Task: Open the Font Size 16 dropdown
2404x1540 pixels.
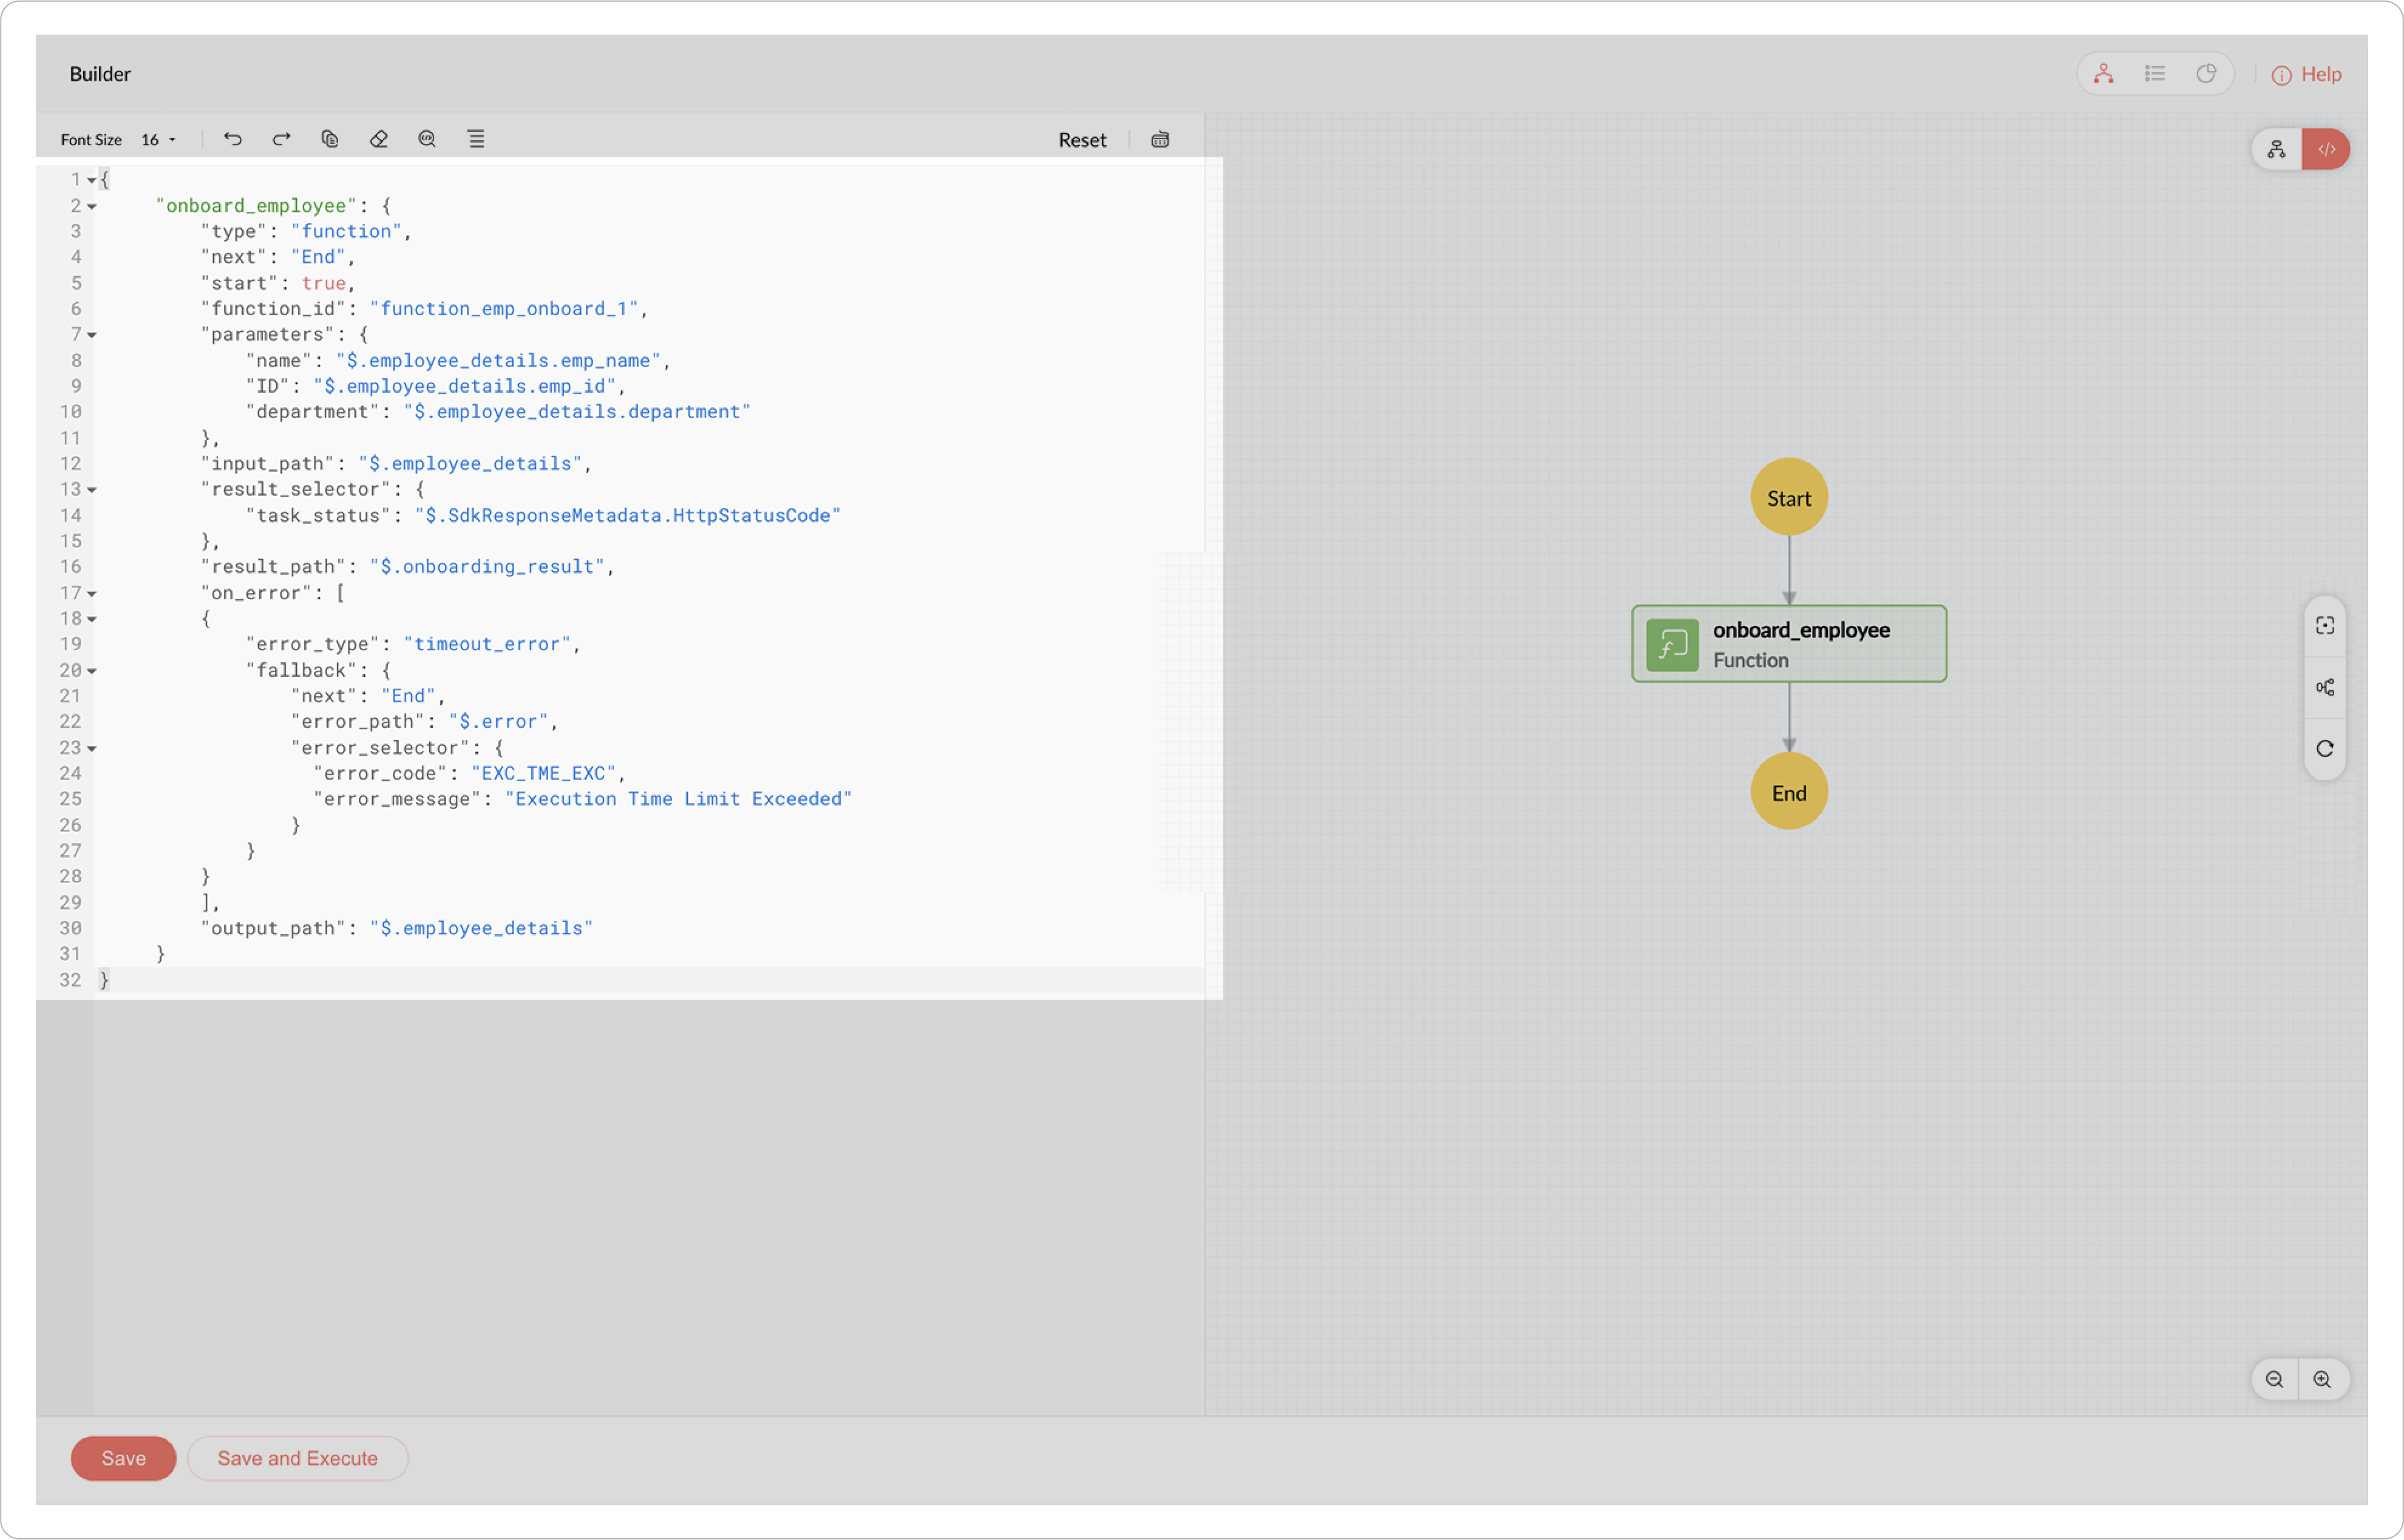Action: tap(159, 140)
